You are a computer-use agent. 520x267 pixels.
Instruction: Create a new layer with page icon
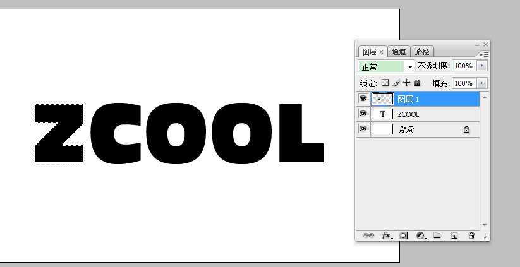[x=454, y=235]
